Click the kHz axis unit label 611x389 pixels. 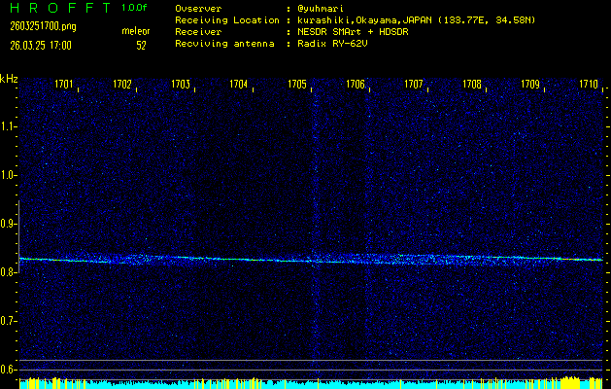[9, 79]
